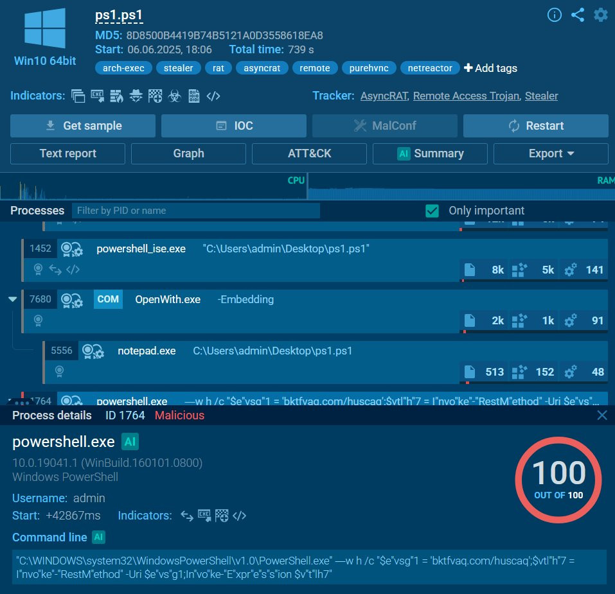This screenshot has width=615, height=594.
Task: Click OpenWith.exe process type icon
Action: point(72,300)
